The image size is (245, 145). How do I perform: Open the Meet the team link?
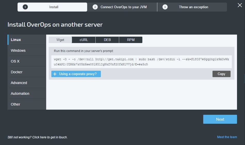(227, 137)
